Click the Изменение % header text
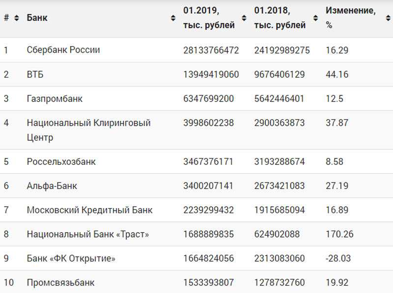Viewport: 393px width, 293px height. (x=351, y=18)
